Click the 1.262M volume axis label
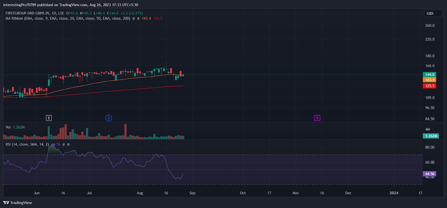Image resolution: width=447 pixels, height=208 pixels. pyautogui.click(x=431, y=136)
